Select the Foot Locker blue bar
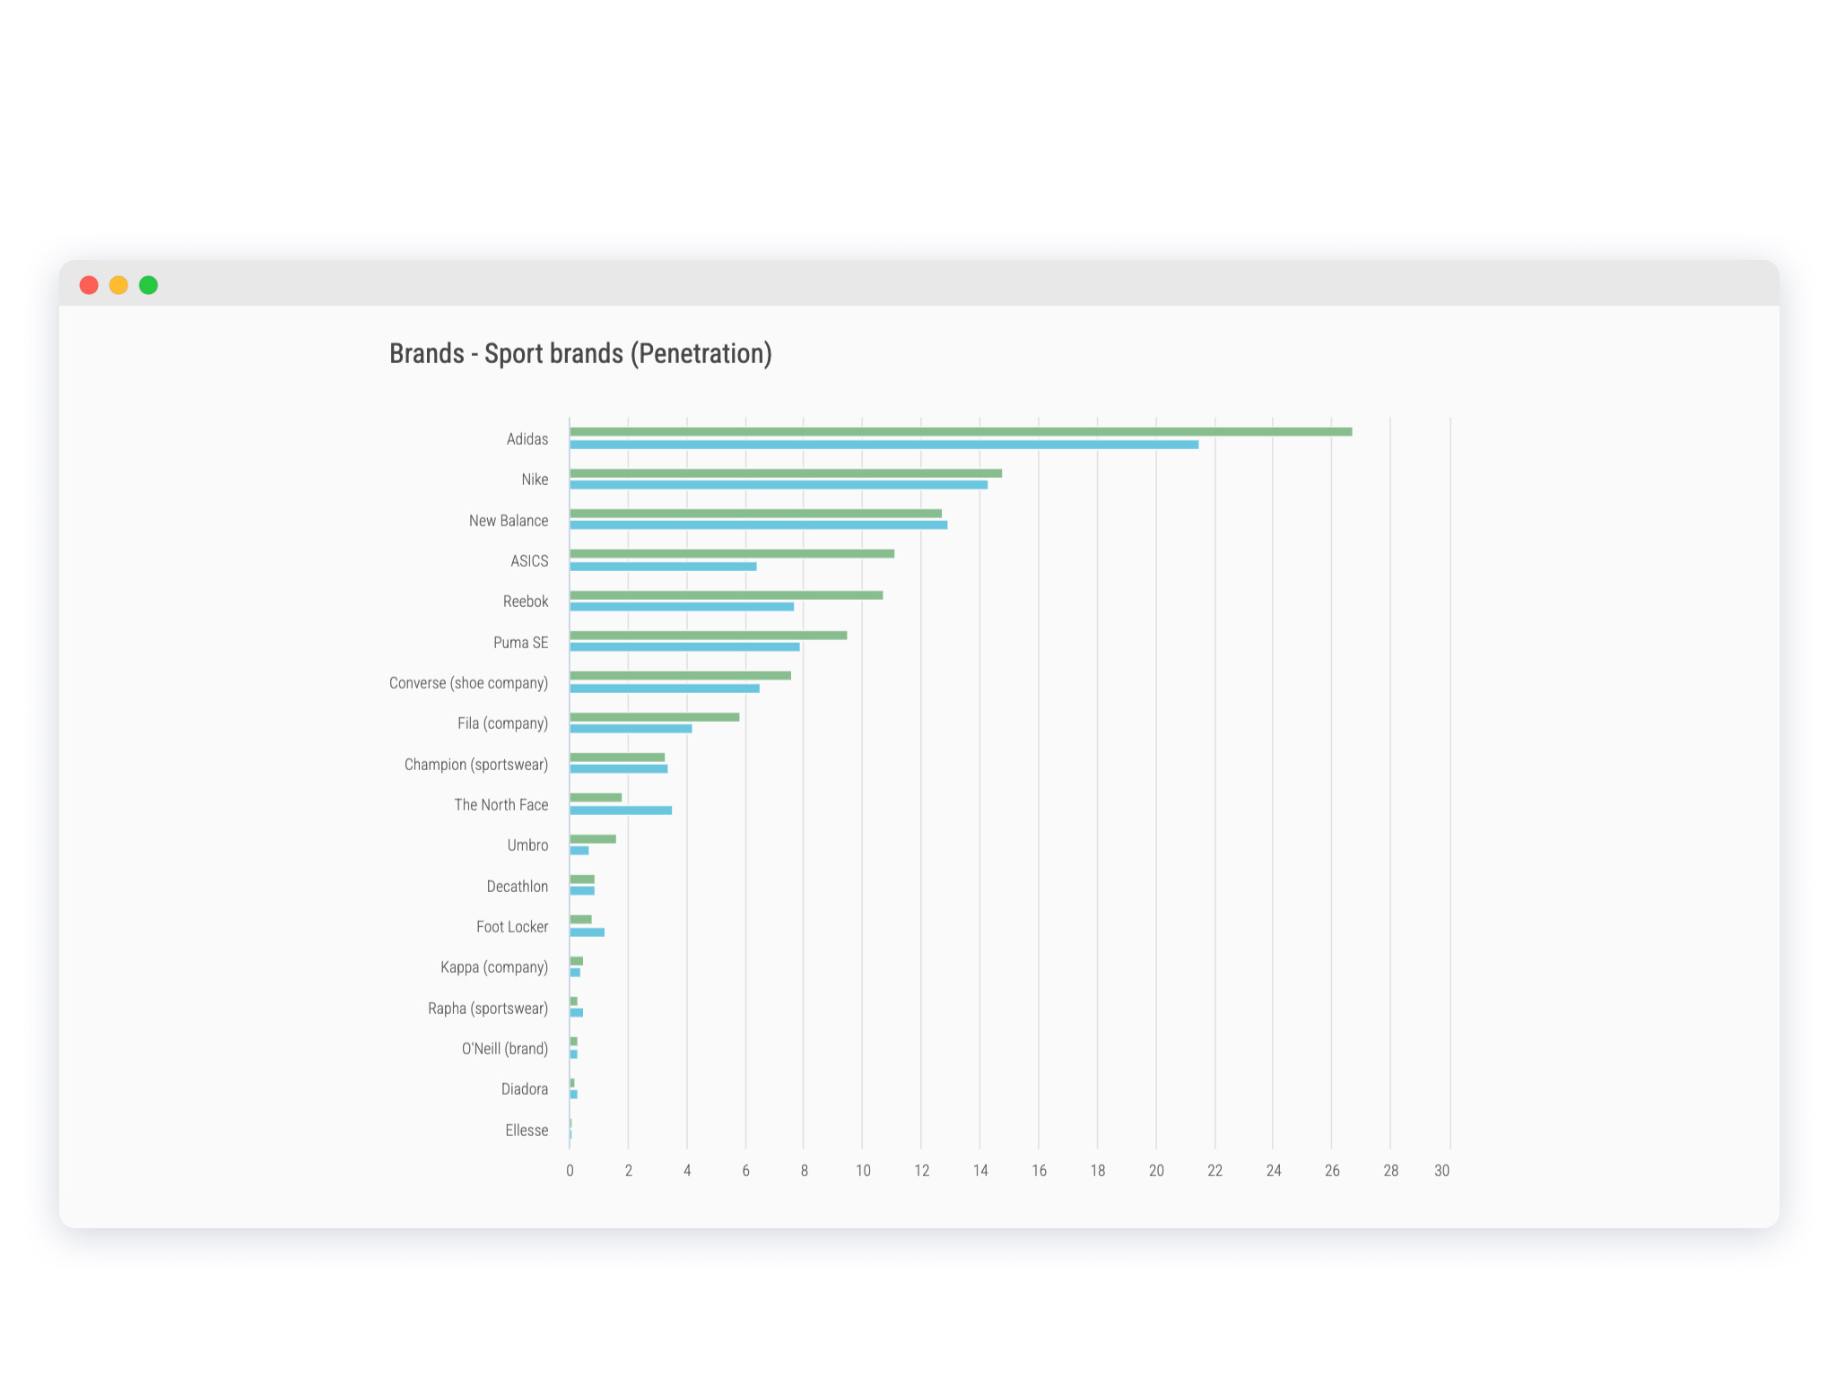The height and width of the screenshot is (1377, 1837). pos(587,932)
